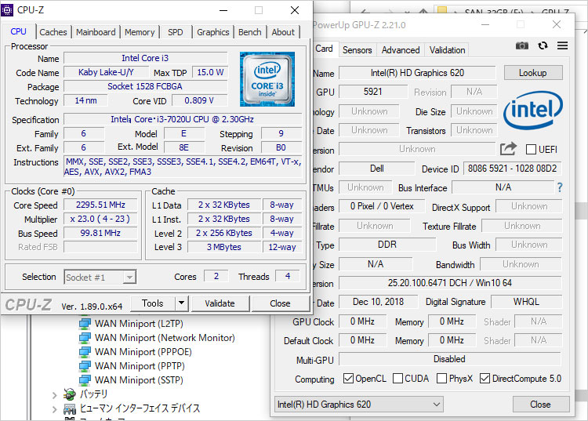Click the blue Intel logo in GPU-Z

pyautogui.click(x=532, y=111)
